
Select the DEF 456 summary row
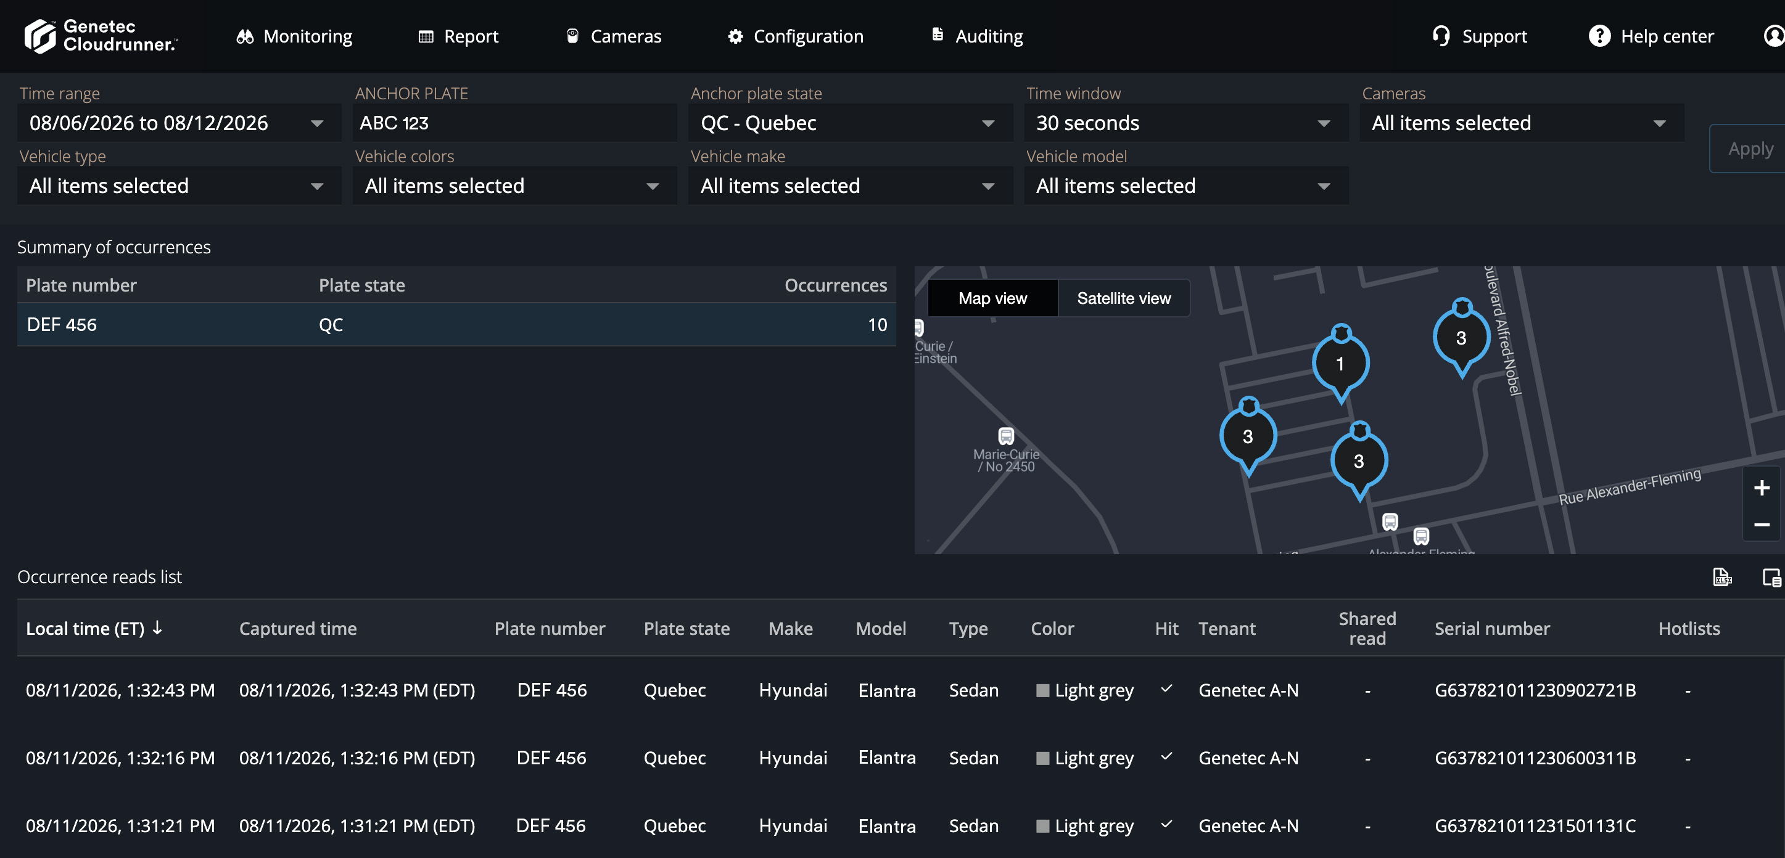pos(456,325)
